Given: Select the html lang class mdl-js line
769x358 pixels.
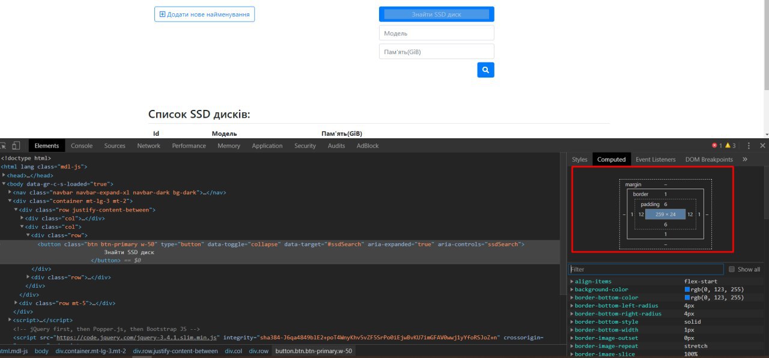Looking at the screenshot, I should click(44, 166).
